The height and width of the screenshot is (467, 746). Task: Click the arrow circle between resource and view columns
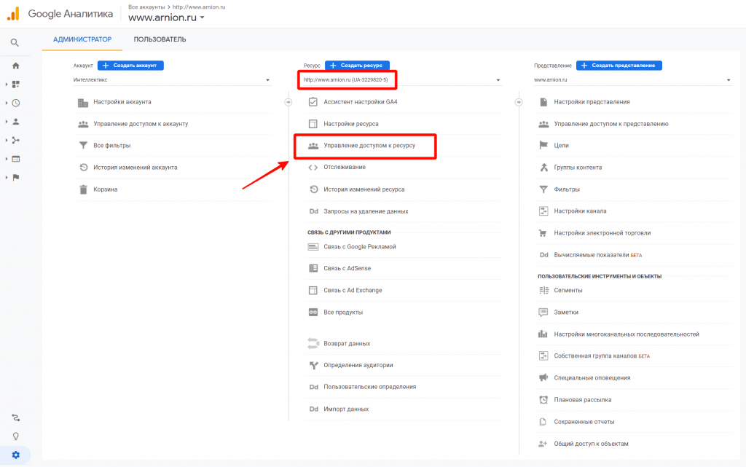[519, 102]
